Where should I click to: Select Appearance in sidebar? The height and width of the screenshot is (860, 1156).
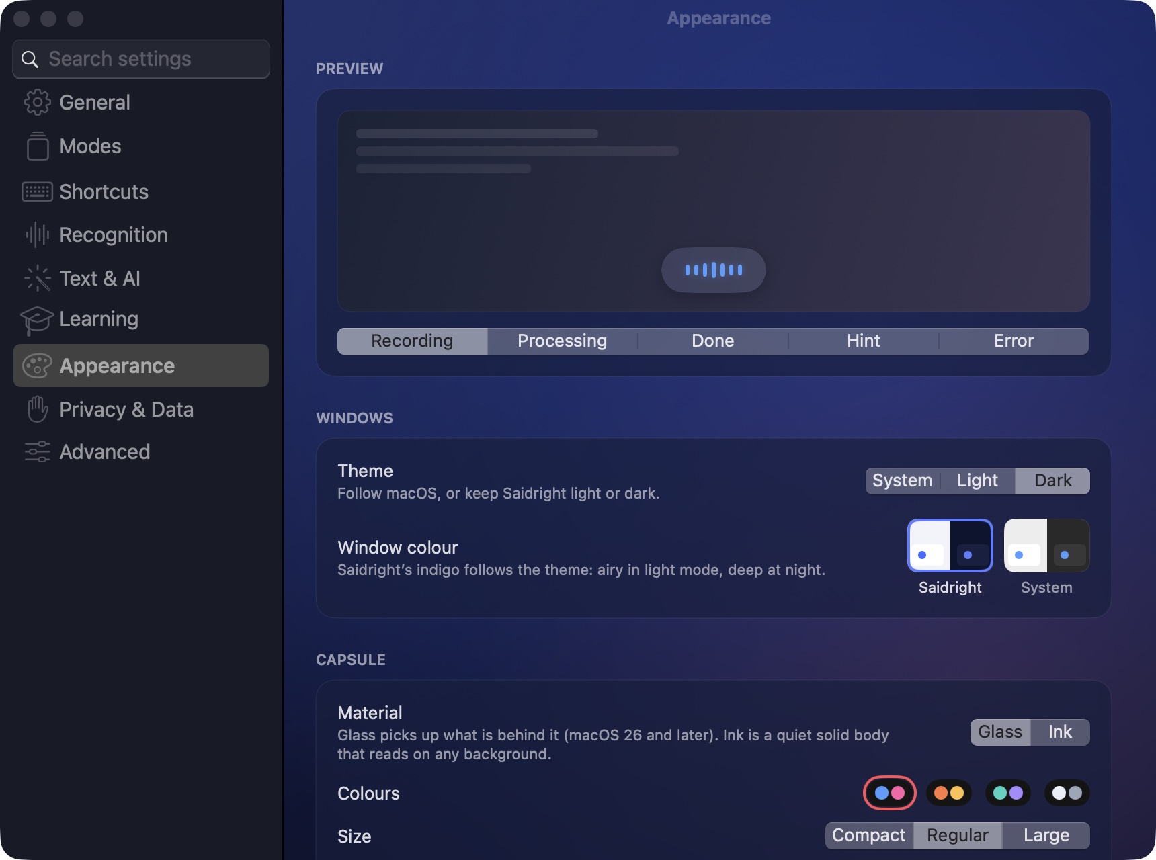(141, 365)
